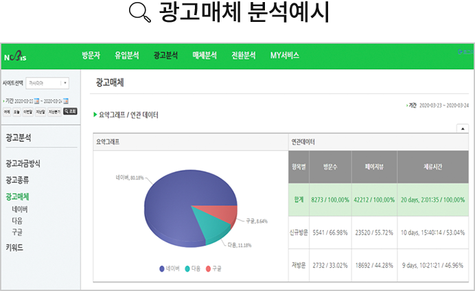This screenshot has width=475, height=291.
Task: Set period to 오늘 (today)
Action: [x=16, y=112]
